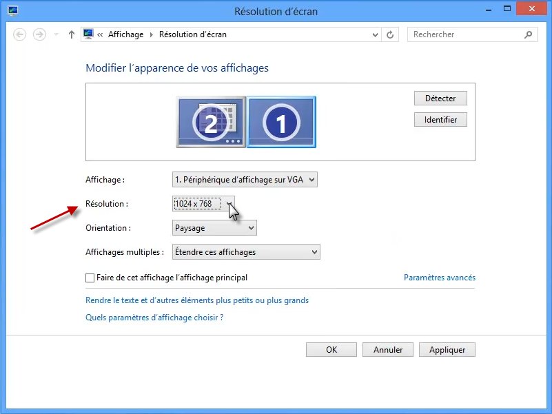This screenshot has height=414, width=552.
Task: Click the Up folder arrow
Action: coord(72,34)
